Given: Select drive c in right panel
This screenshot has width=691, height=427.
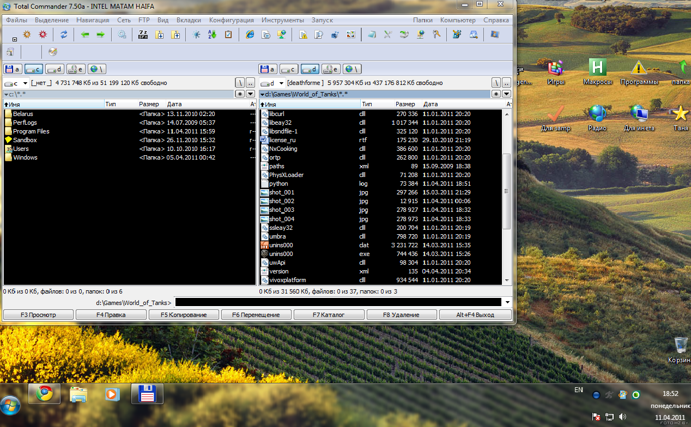Looking at the screenshot, I should 289,69.
